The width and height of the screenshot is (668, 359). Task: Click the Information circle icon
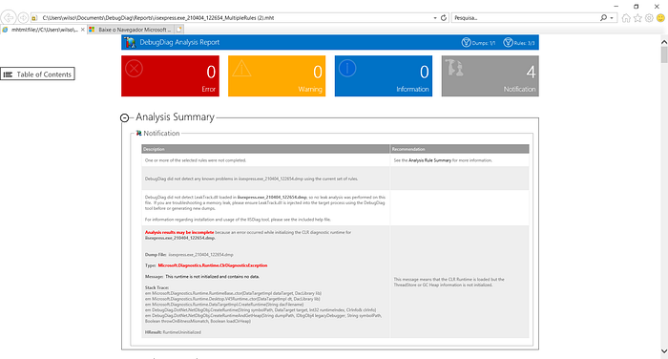[x=347, y=69]
